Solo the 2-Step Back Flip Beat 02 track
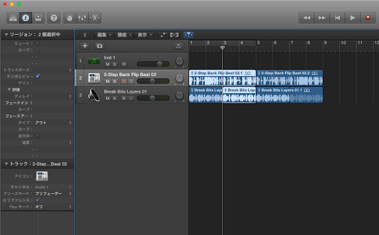Screen dimensions: 379x235 coord(114,81)
